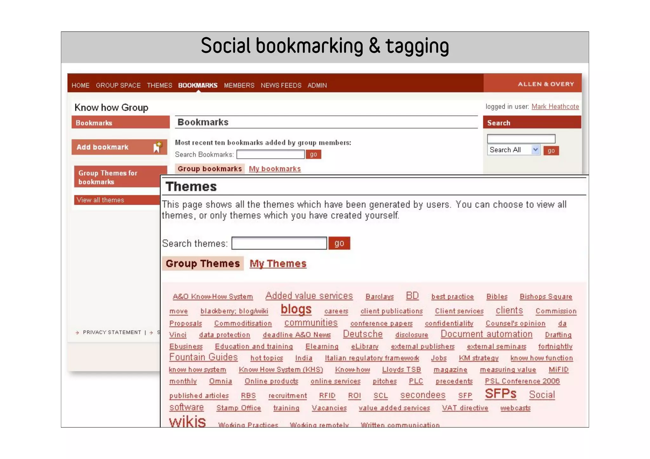Open the recruitment theme tag

(x=288, y=396)
